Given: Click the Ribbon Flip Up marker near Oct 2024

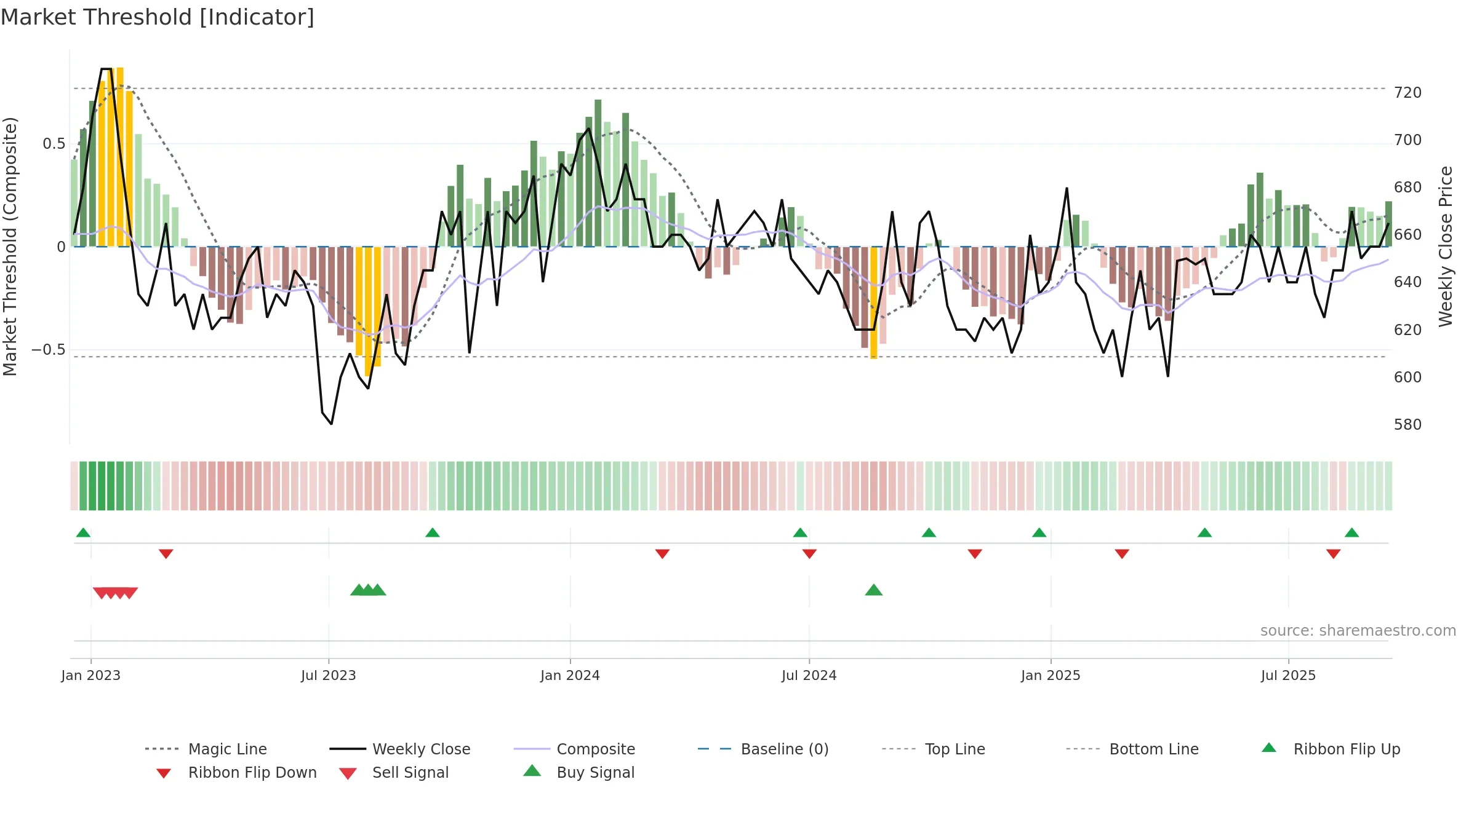Looking at the screenshot, I should click(x=929, y=532).
